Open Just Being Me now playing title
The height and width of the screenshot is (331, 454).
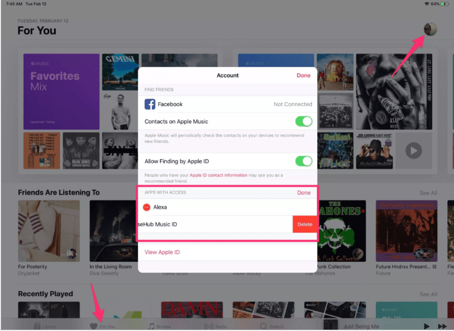361,326
